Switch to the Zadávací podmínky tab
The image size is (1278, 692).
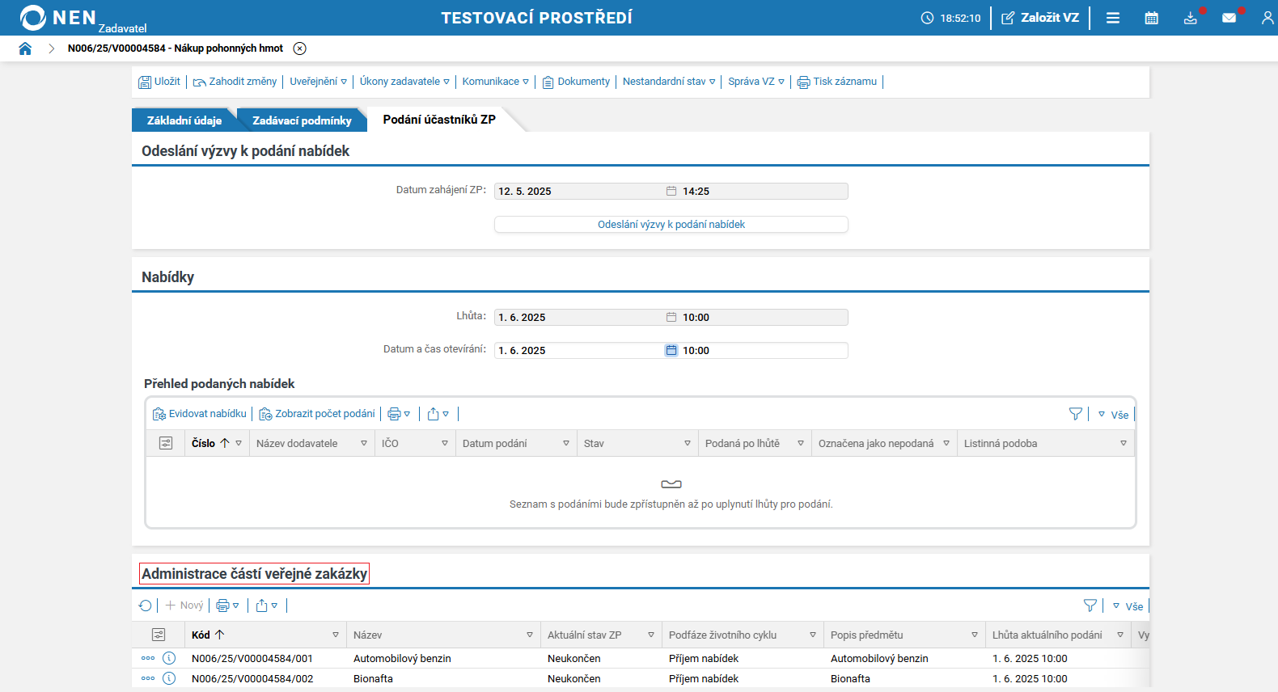(302, 120)
